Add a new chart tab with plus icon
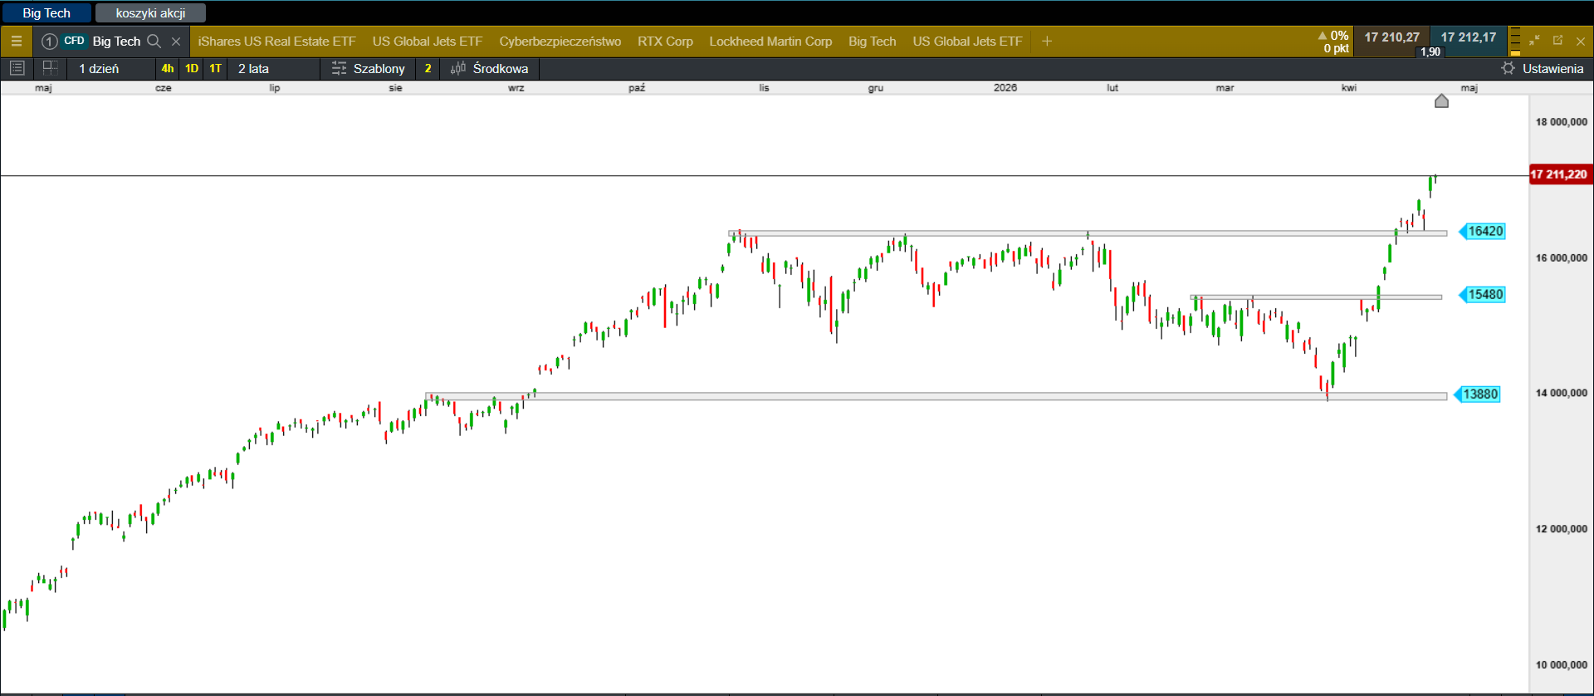The image size is (1594, 696). click(x=1047, y=41)
